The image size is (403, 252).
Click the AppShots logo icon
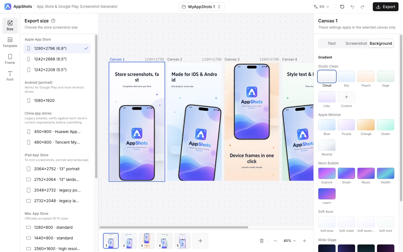(x=8, y=6)
